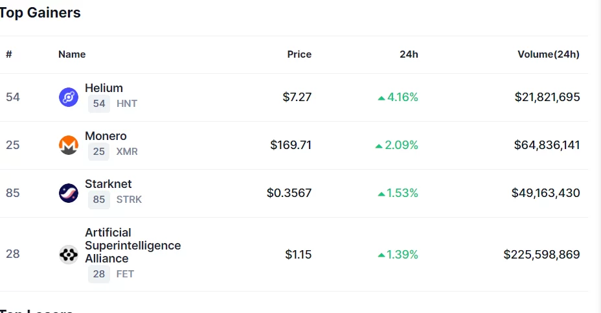The width and height of the screenshot is (601, 313).
Task: Click Monero's green up-arrow indicator
Action: [x=379, y=146]
